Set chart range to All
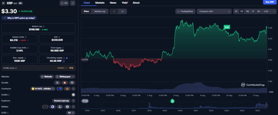The height and width of the screenshot is (115, 278). [x=258, y=11]
